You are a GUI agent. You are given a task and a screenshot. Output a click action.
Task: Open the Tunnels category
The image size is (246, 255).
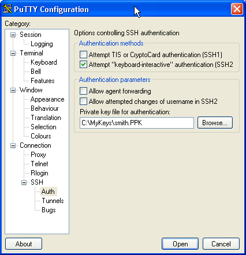tap(53, 201)
